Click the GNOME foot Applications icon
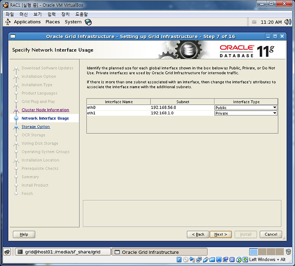The width and height of the screenshot is (295, 266). point(8,22)
